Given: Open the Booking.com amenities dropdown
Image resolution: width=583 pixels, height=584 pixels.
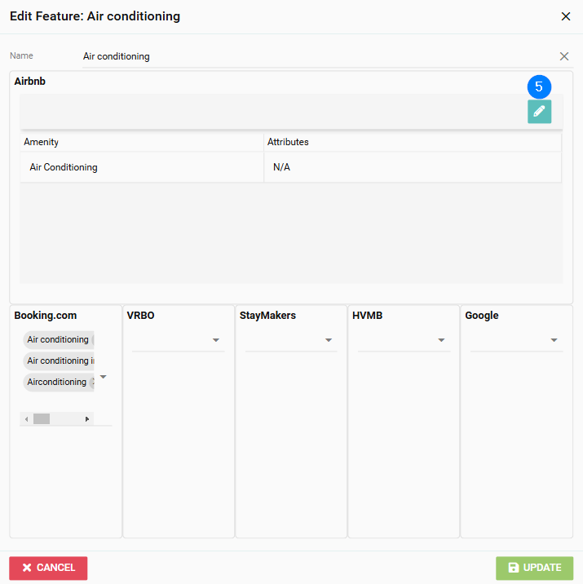Looking at the screenshot, I should [x=104, y=377].
